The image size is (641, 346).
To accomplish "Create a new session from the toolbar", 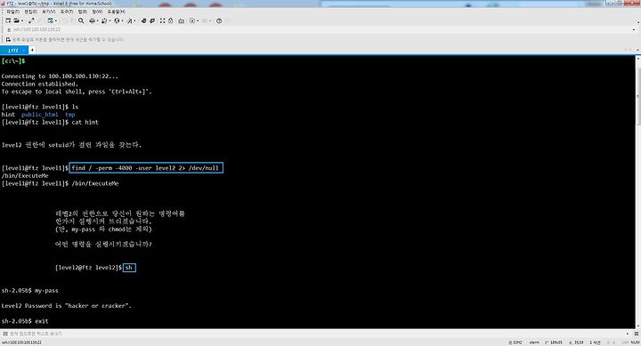I will click(8, 20).
